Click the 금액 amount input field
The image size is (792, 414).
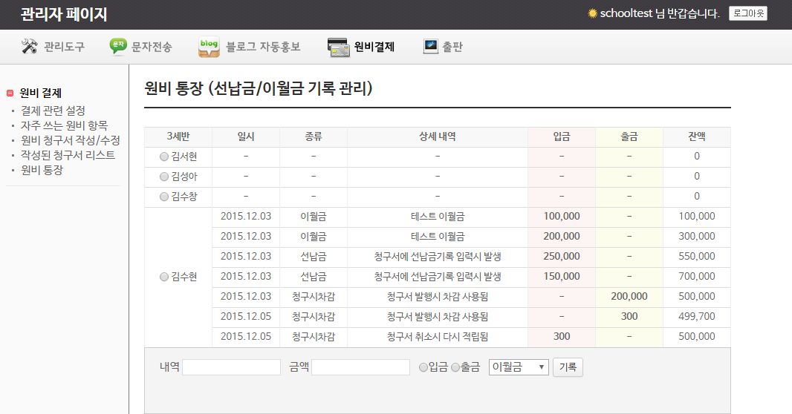tap(360, 367)
